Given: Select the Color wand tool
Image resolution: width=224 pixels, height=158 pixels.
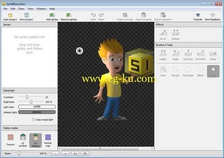Looking at the screenshot, I should click(x=163, y=71).
